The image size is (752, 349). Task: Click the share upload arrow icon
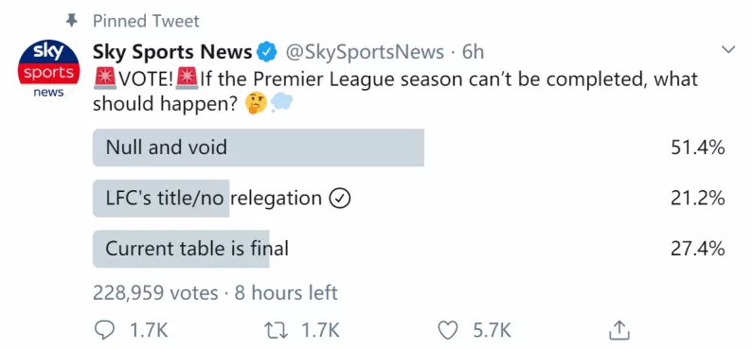(x=618, y=330)
